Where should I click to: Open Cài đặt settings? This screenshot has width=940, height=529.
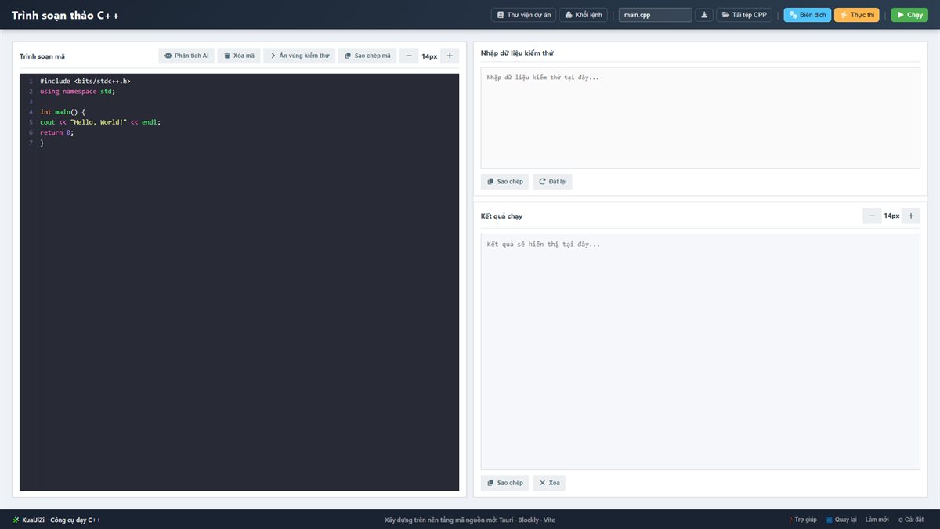(x=911, y=520)
